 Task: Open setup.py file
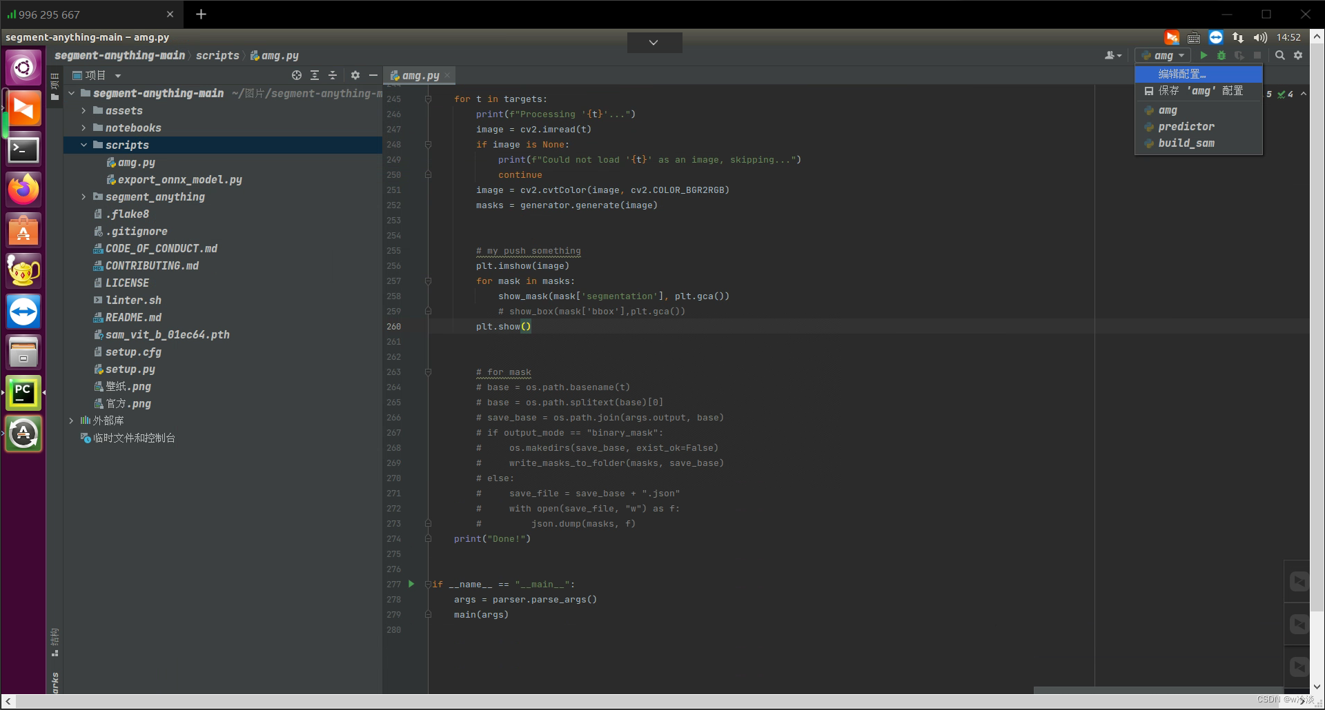(x=124, y=369)
